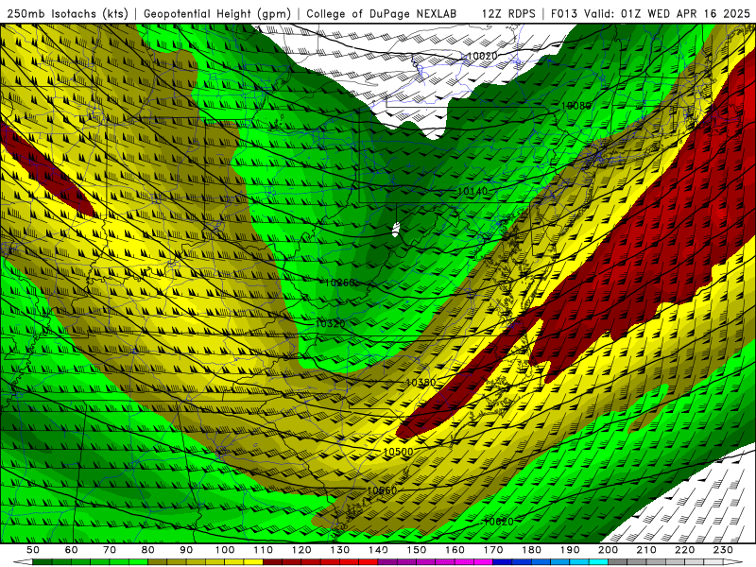Click the 60 knot legend value
Screen dimensions: 756x567
click(71, 550)
